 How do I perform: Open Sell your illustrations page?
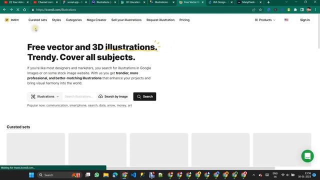coord(126,20)
